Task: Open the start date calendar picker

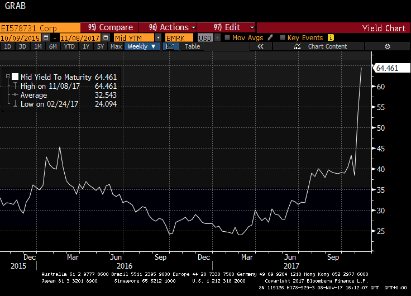Action: point(46,37)
